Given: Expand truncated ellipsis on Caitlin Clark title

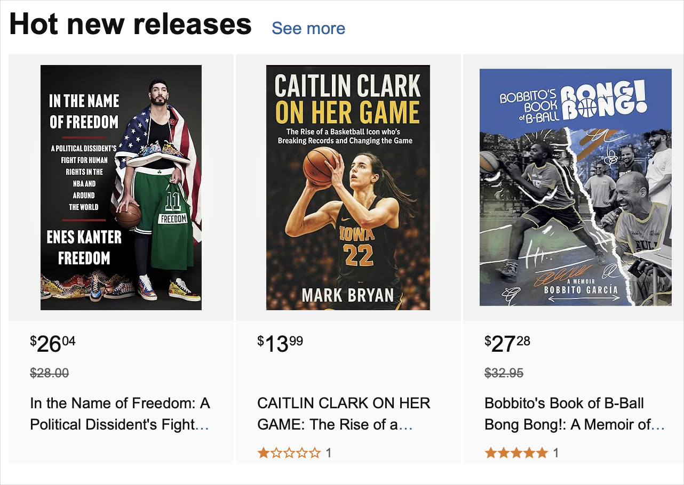Looking at the screenshot, I should coord(406,425).
